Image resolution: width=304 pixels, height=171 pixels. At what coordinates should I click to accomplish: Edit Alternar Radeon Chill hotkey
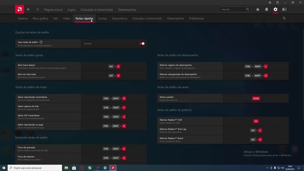click(x=256, y=121)
